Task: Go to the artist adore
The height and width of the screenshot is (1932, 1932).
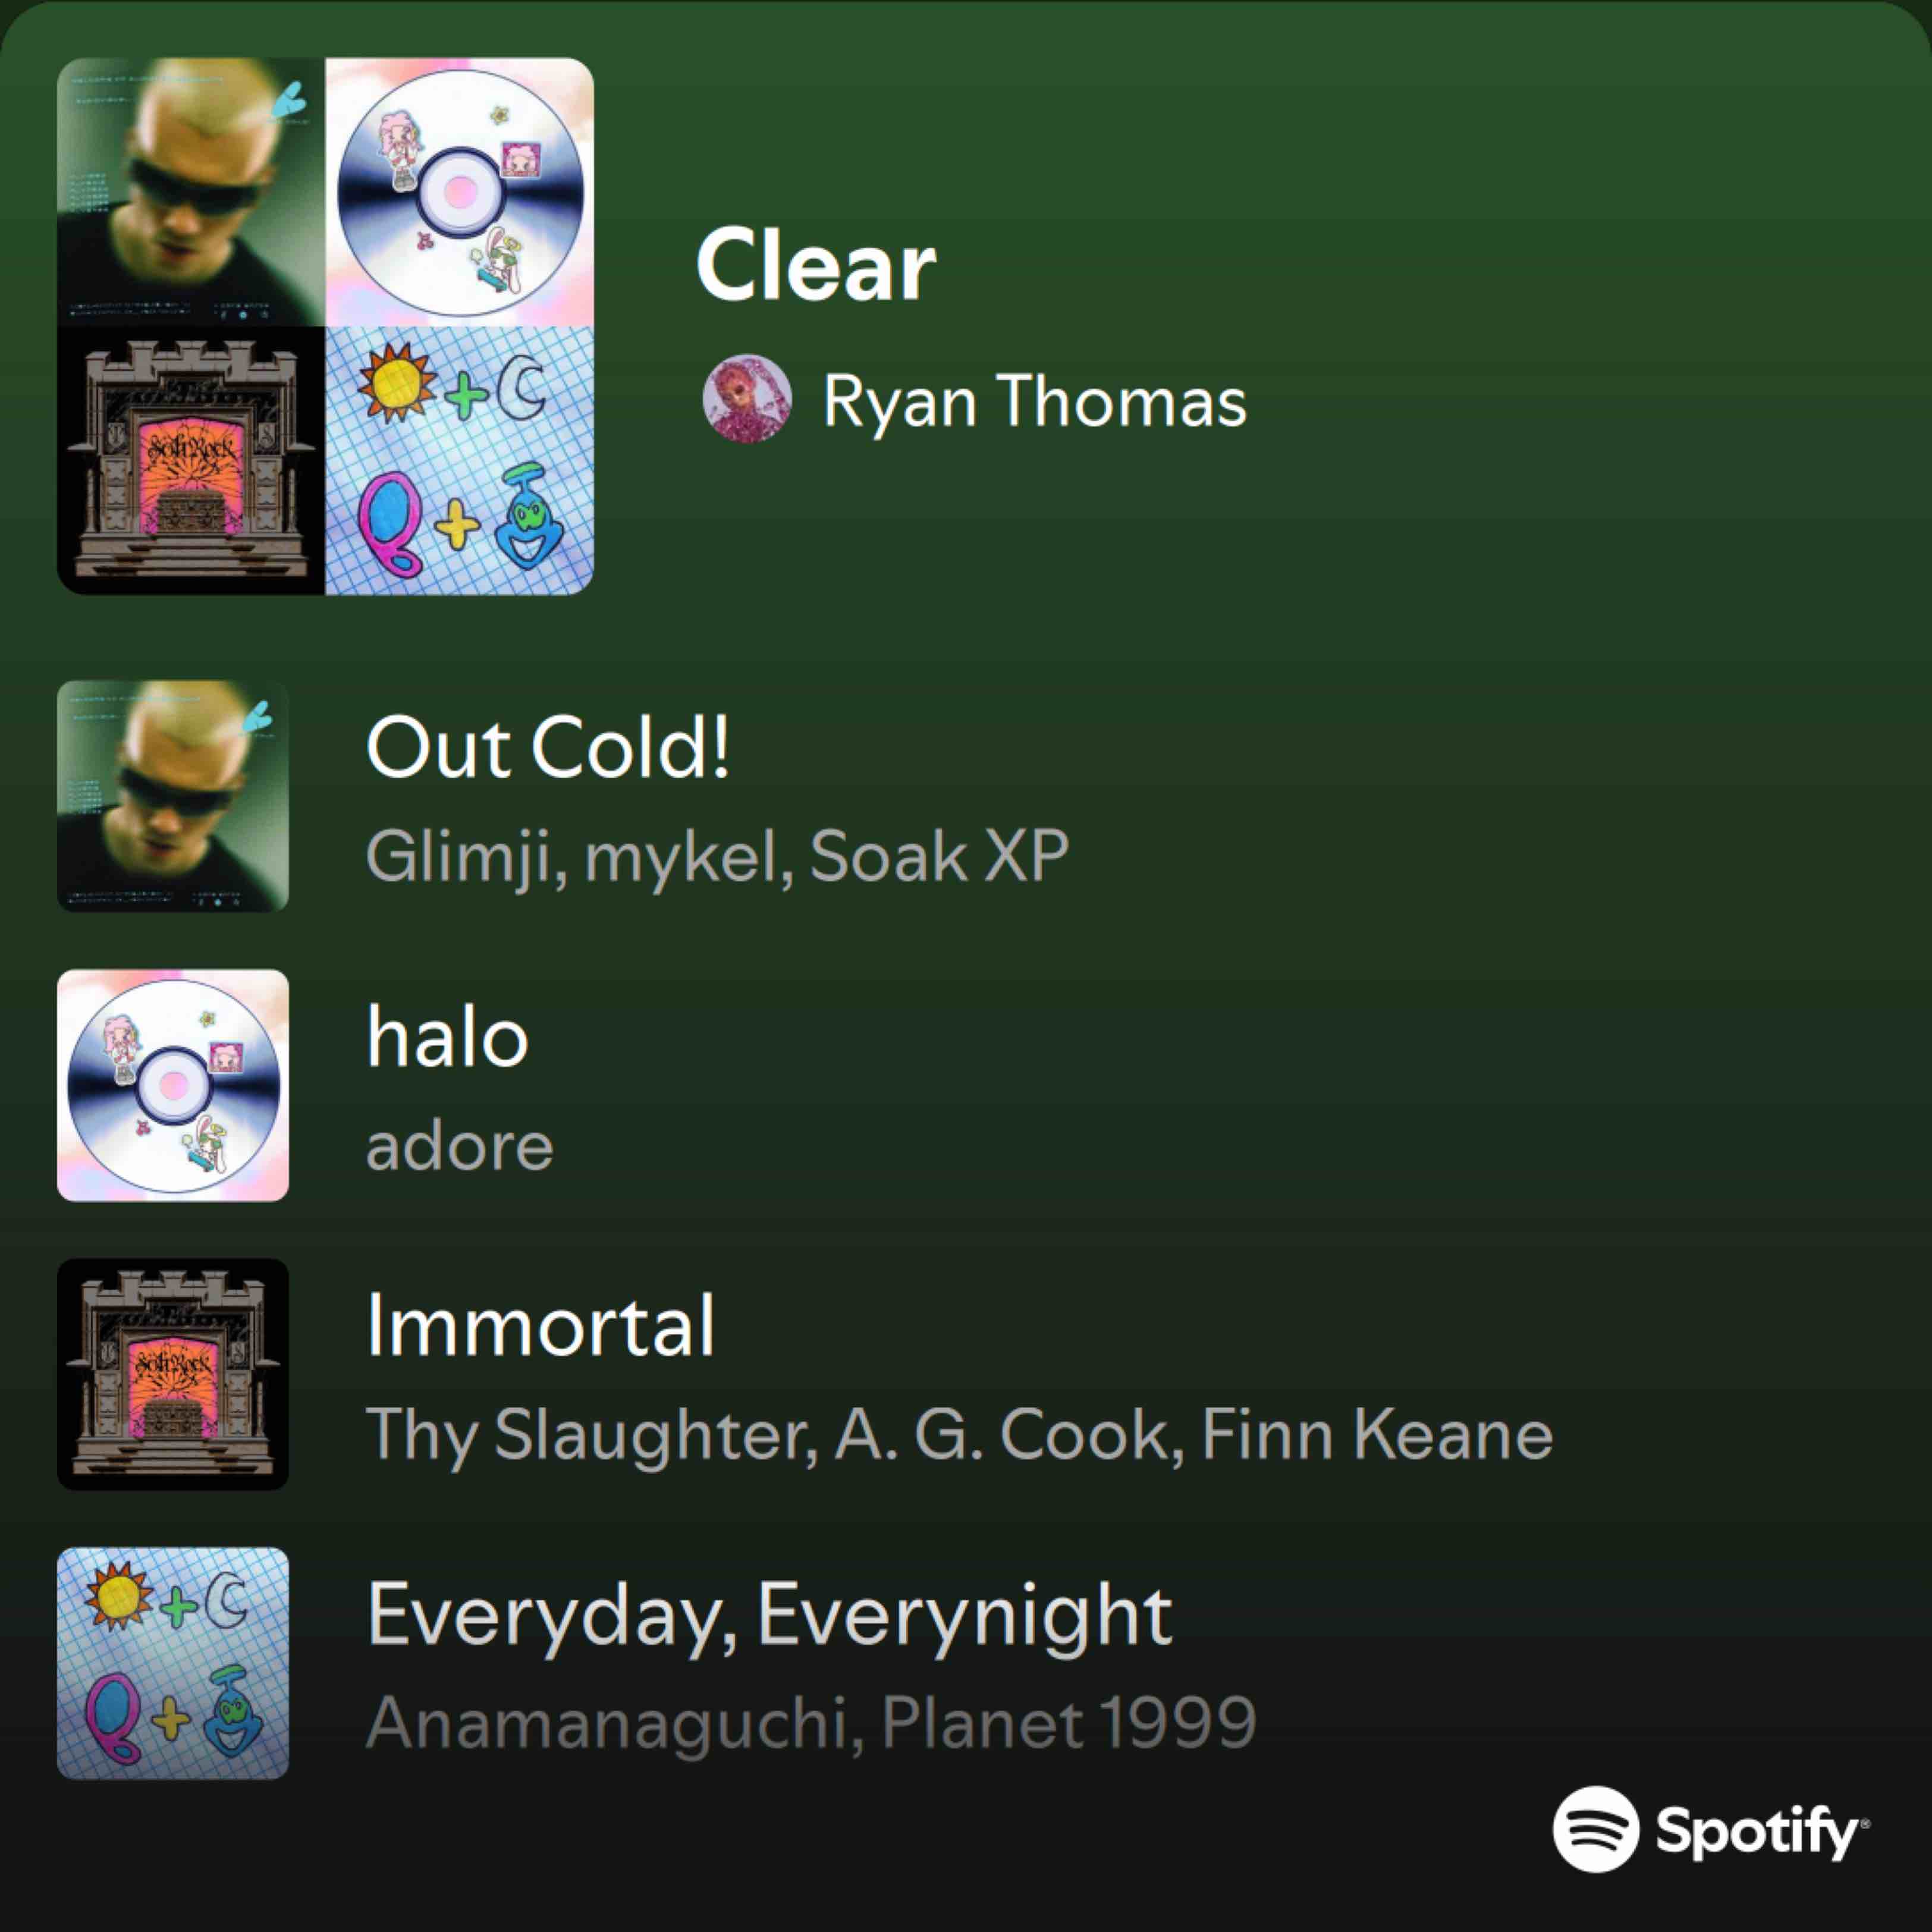Action: click(459, 1146)
